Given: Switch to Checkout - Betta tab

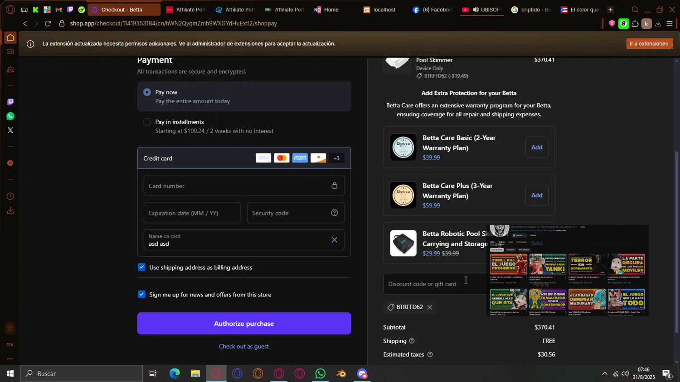Looking at the screenshot, I should (x=123, y=10).
